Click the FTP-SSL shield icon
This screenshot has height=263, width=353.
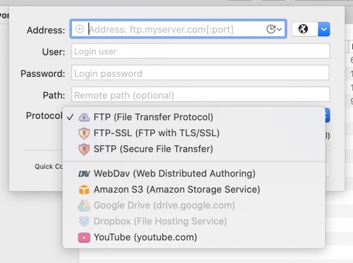pyautogui.click(x=84, y=133)
